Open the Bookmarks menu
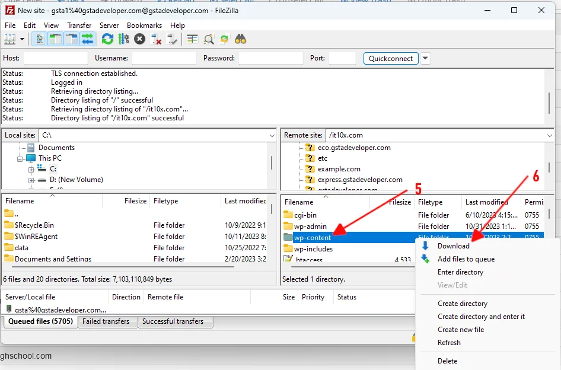The height and width of the screenshot is (370, 561). click(x=144, y=25)
